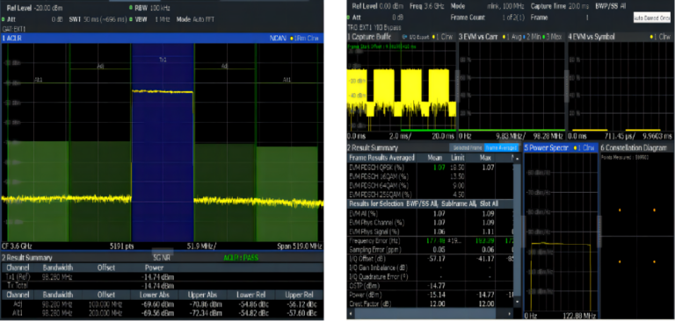Viewport: 675px width, 321px height.
Task: Select the 1 Capture Buffer window title
Action: coord(369,37)
